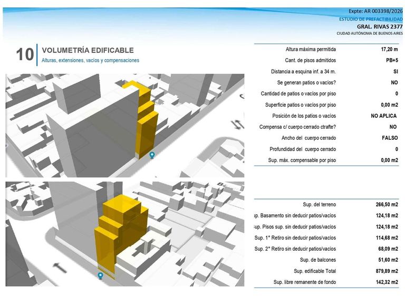Screen dimensions: 405x304
Task: Click the value 'SI'
Action: coord(396,72)
